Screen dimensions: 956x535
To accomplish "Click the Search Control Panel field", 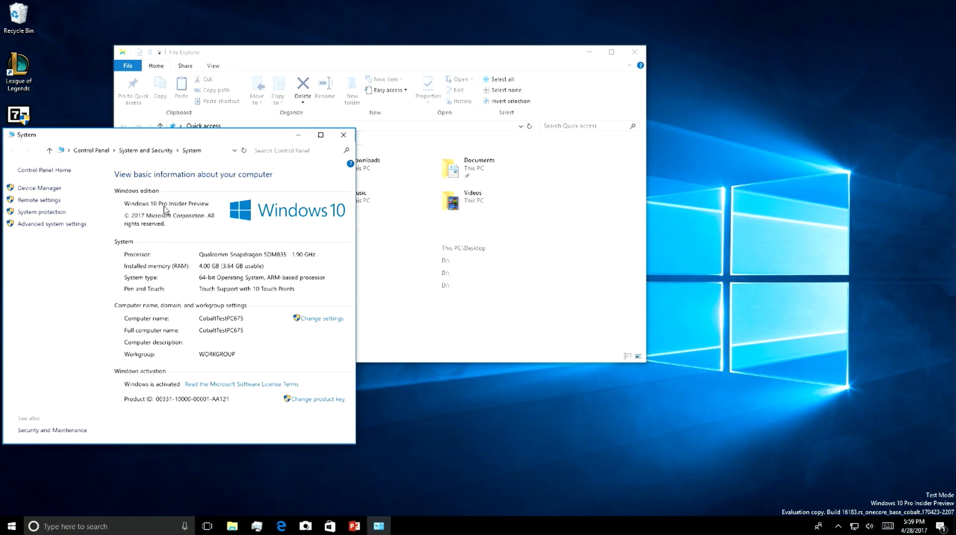I will [297, 150].
